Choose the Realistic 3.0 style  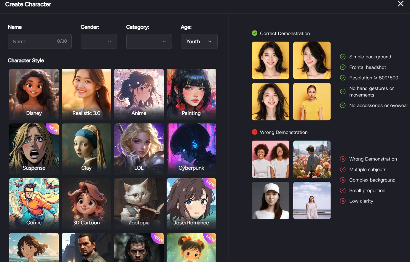[86, 94]
